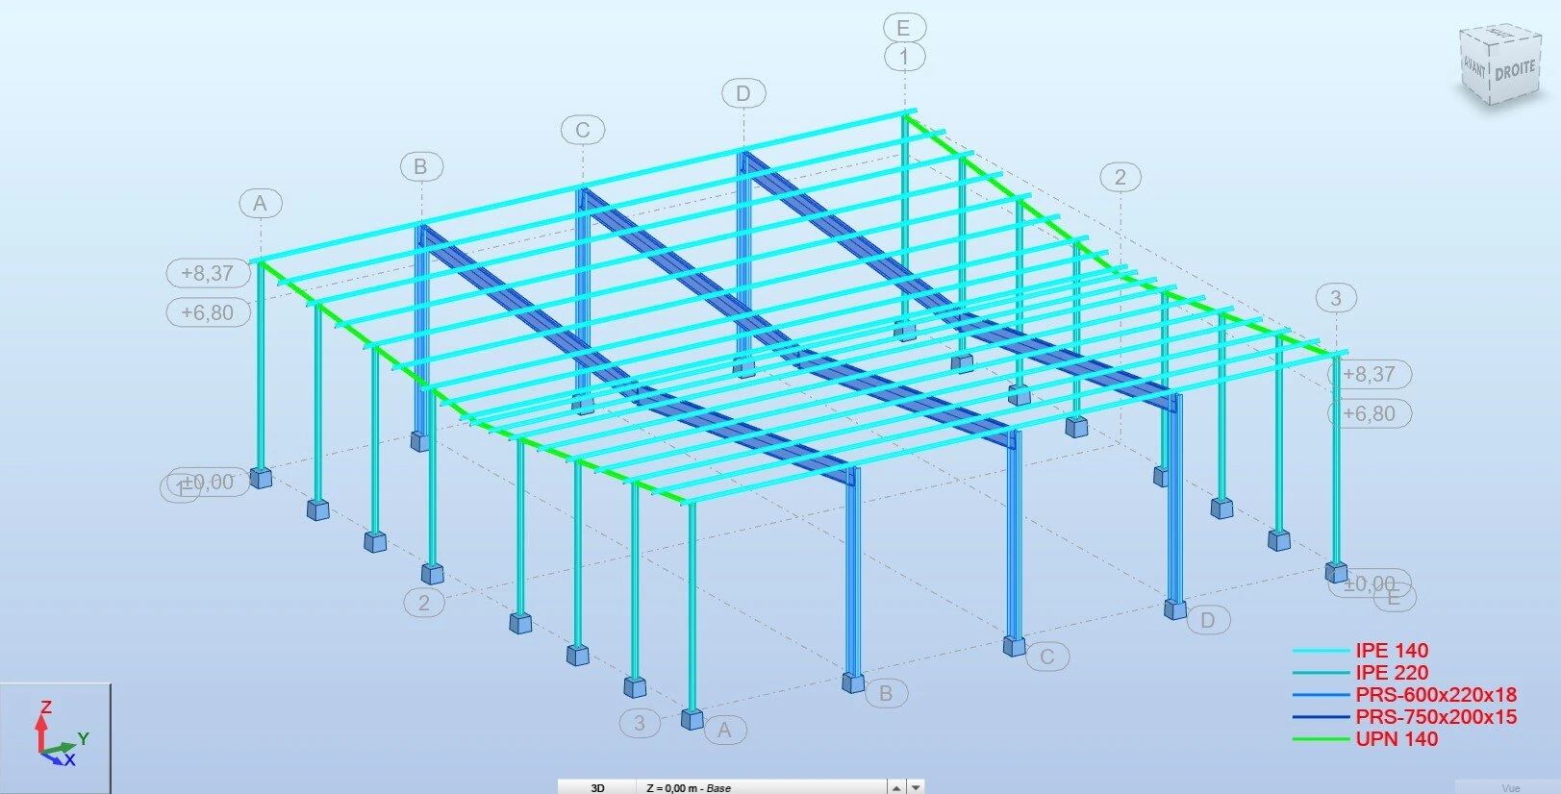Step work plane level up with up arrow
Screen dimensions: 1561x794
[x=896, y=787]
